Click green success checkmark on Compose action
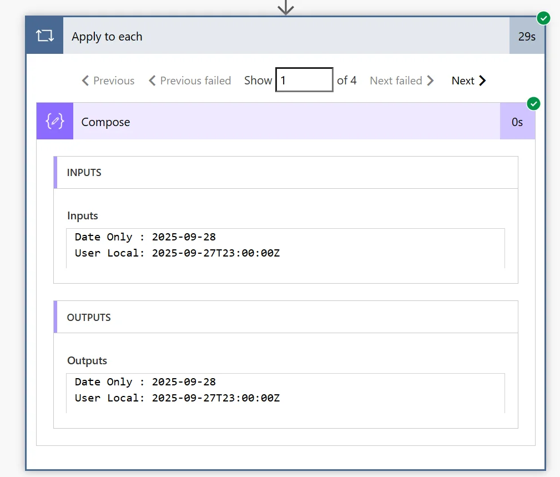Viewport: 560px width, 477px height. pos(533,104)
